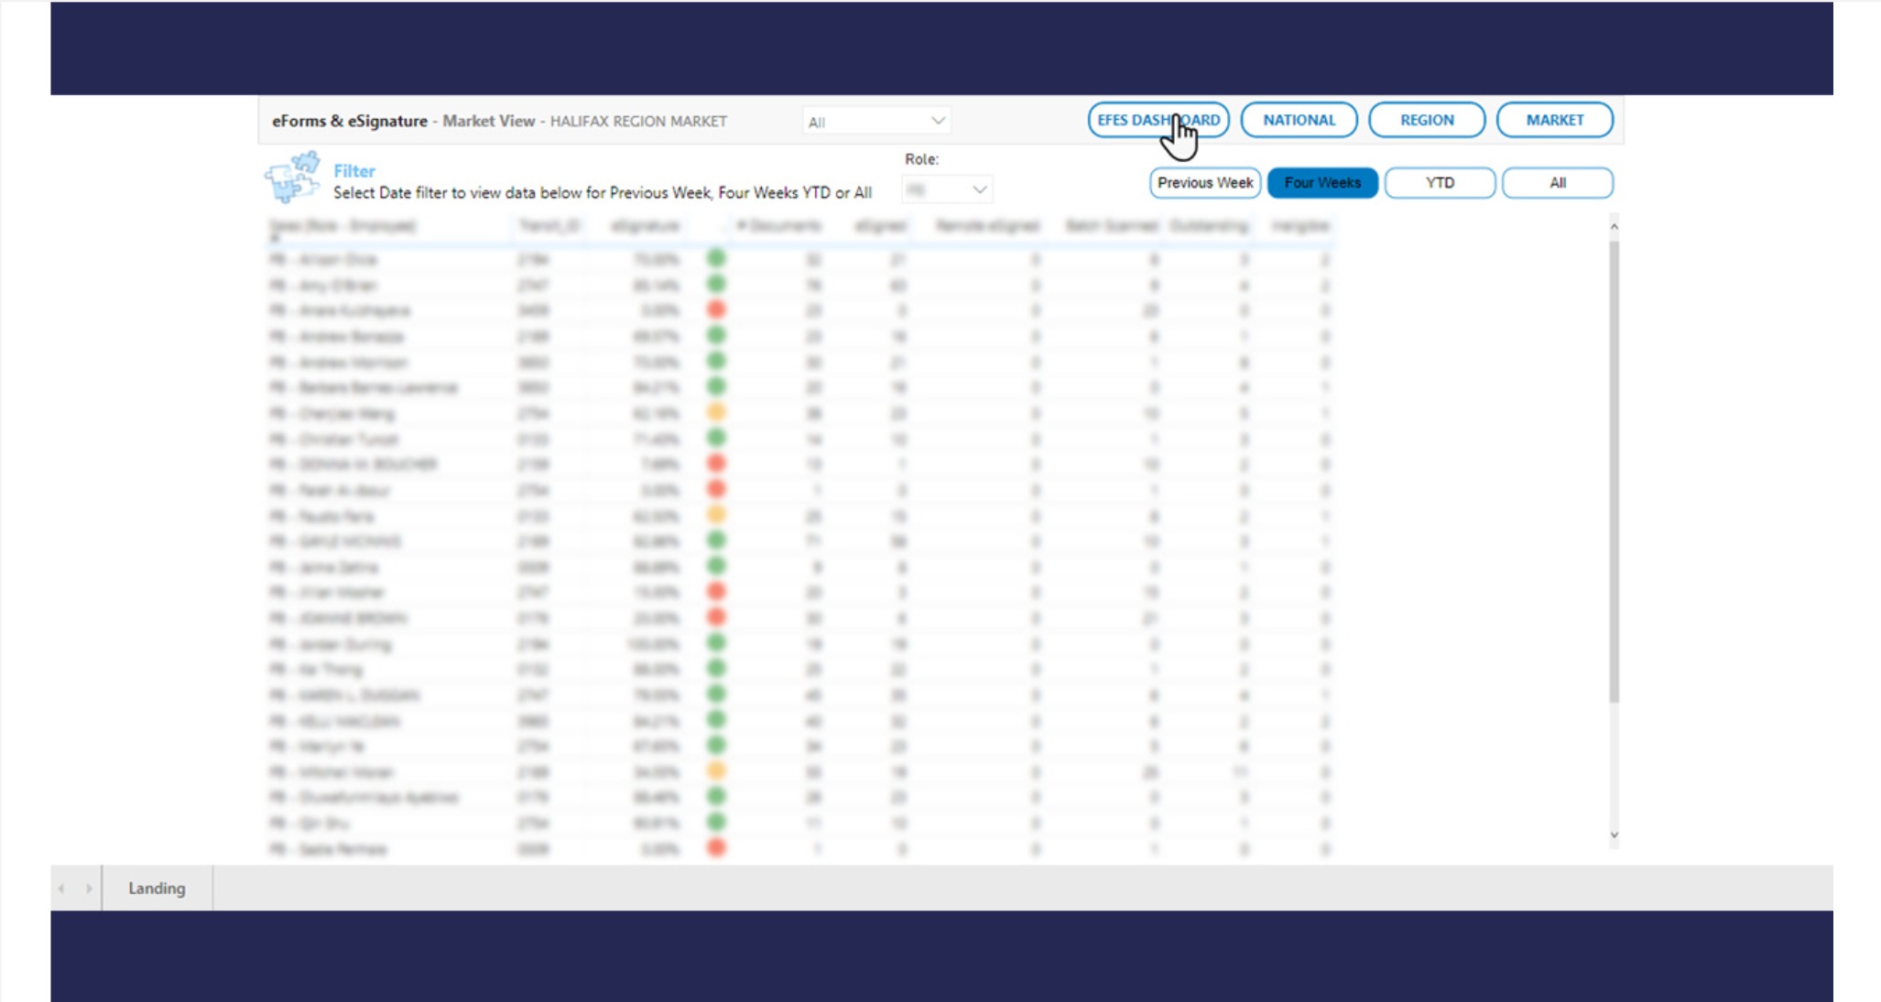Click the green status dot in first row
This screenshot has height=1002, width=1881.
click(x=716, y=259)
